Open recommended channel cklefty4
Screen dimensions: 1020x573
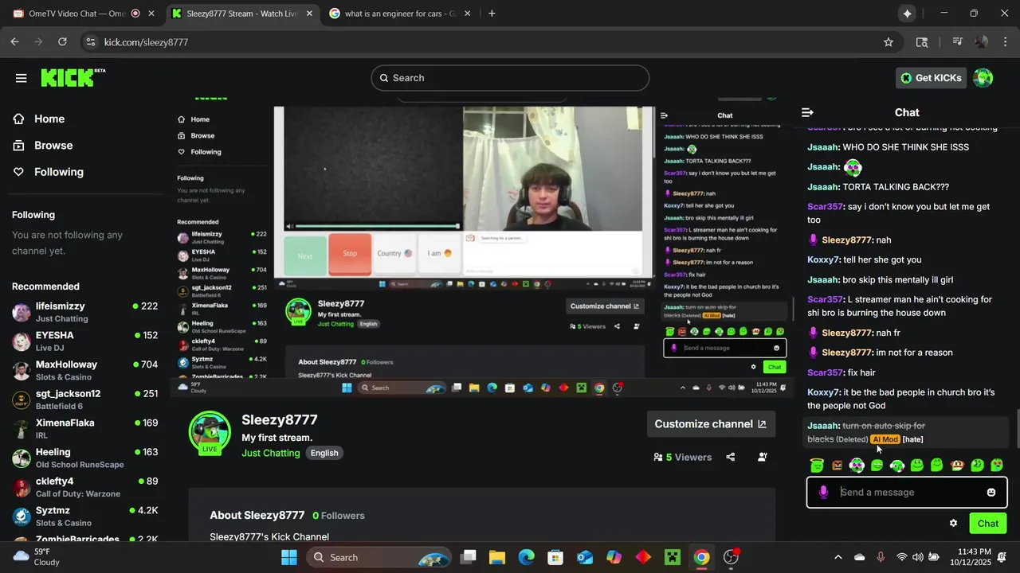point(84,487)
